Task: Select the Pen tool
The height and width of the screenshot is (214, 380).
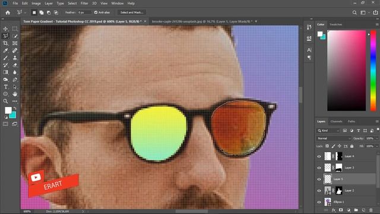Action: [x=15, y=80]
